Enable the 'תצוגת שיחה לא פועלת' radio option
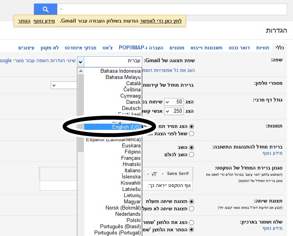Image resolution: width=293 pixels, height=236 pixels. click(191, 208)
